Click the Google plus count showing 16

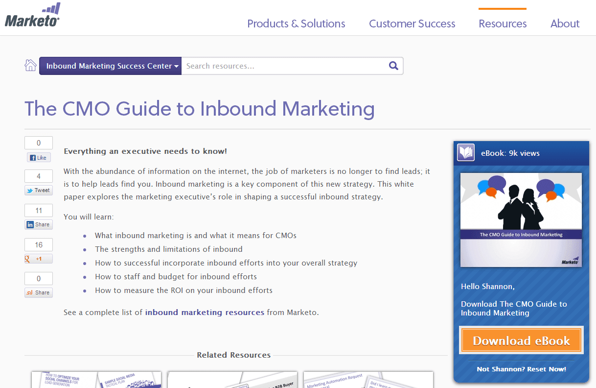pyautogui.click(x=39, y=245)
